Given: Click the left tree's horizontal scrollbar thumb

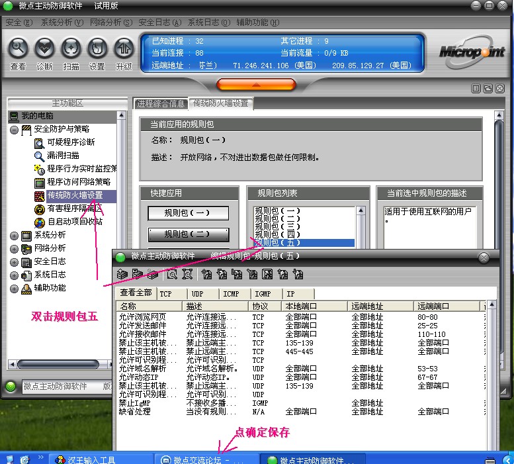Looking at the screenshot, I should 58,364.
